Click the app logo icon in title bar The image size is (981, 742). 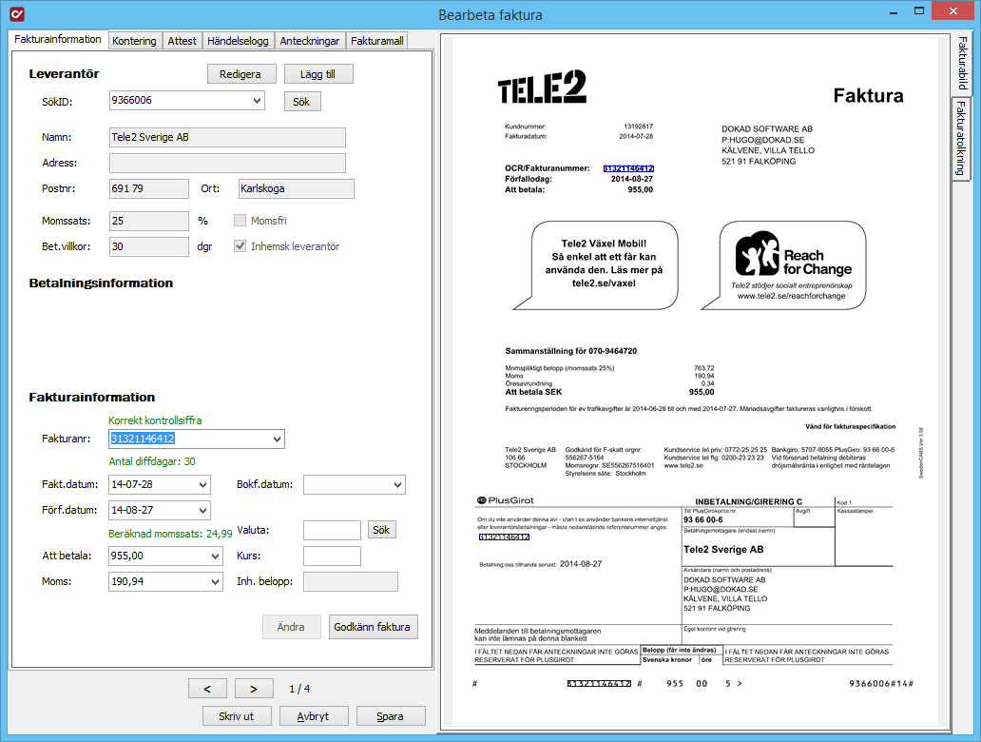coord(17,13)
